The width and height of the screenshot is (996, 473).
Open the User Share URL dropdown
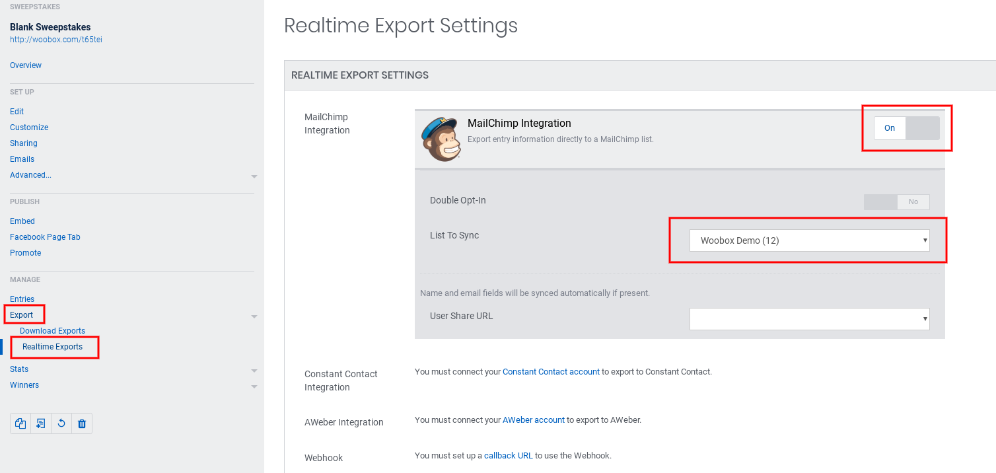[x=809, y=319]
